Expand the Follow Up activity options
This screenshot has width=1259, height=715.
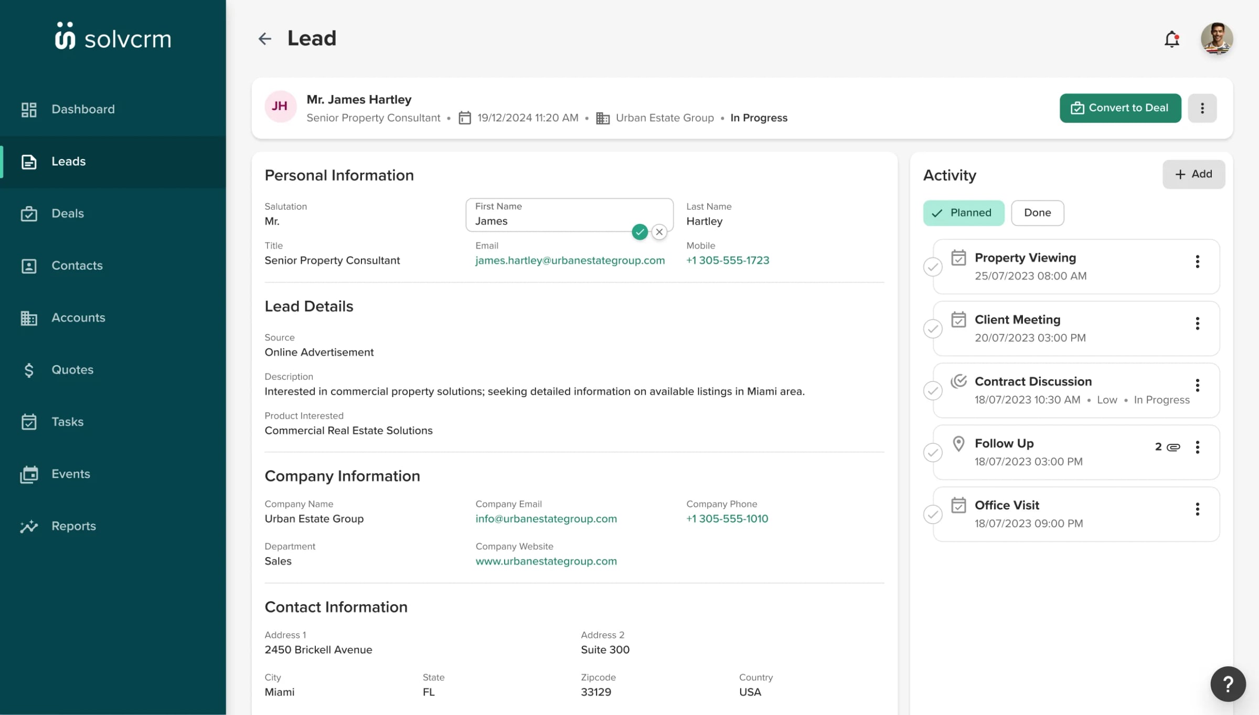1198,447
